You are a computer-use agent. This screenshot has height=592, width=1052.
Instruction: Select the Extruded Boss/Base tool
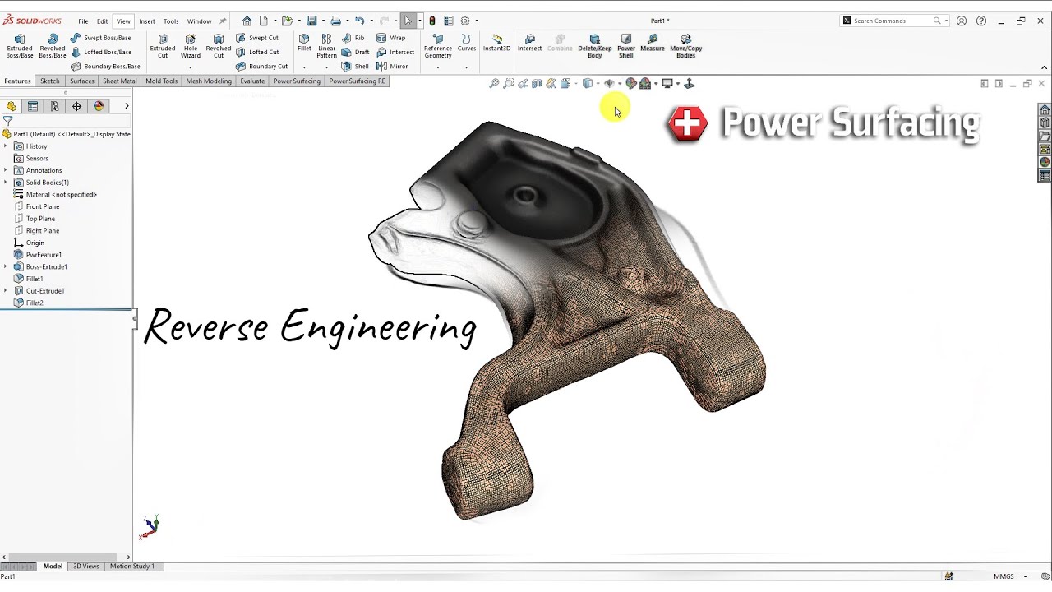click(x=20, y=46)
